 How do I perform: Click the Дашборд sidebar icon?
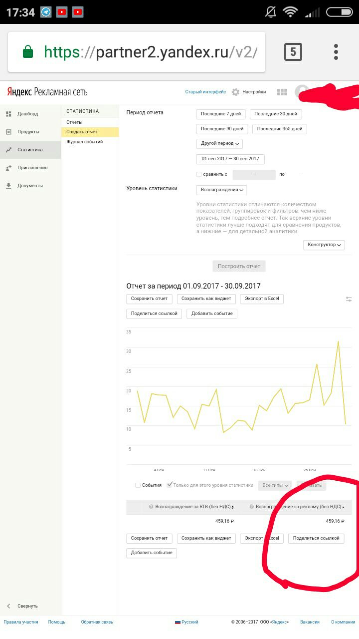click(8, 114)
